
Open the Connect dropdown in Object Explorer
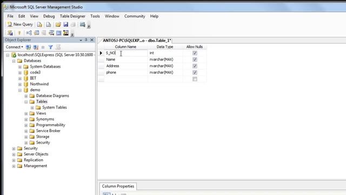(15, 47)
